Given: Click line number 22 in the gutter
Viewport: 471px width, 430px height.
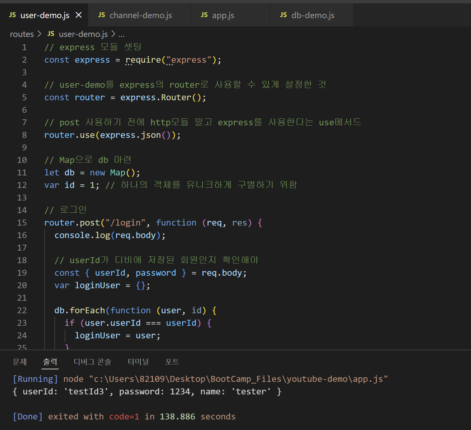Looking at the screenshot, I should coord(22,310).
